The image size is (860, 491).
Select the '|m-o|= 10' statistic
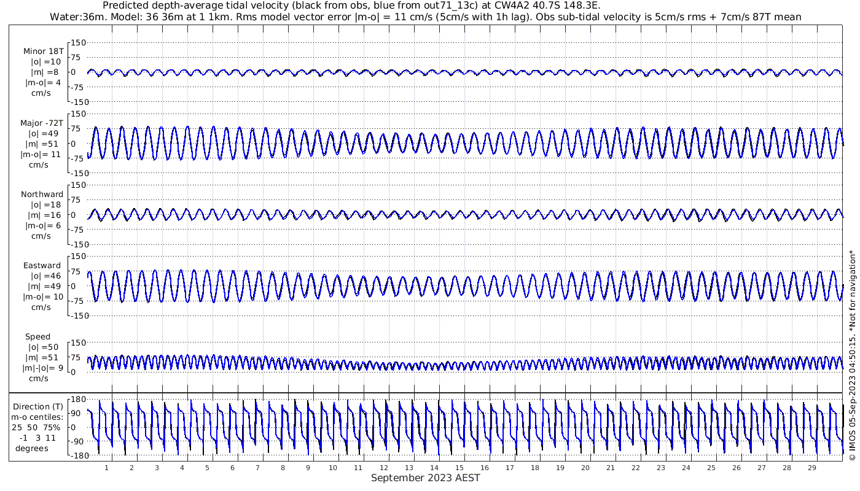coord(43,297)
